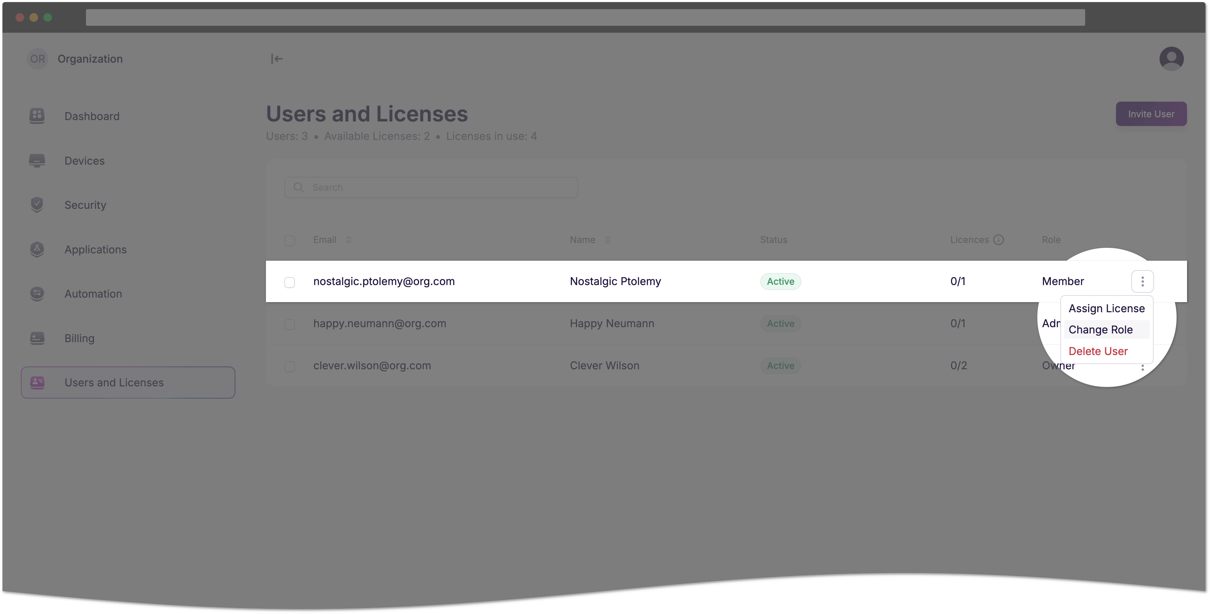Check the happy.neumann@org.com row checkbox
The image size is (1210, 614).
tap(289, 324)
